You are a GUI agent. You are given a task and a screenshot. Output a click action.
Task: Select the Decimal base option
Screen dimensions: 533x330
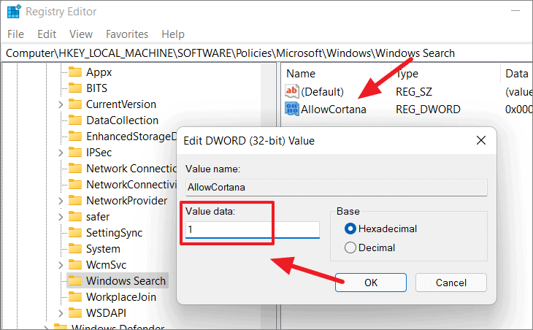click(x=370, y=247)
